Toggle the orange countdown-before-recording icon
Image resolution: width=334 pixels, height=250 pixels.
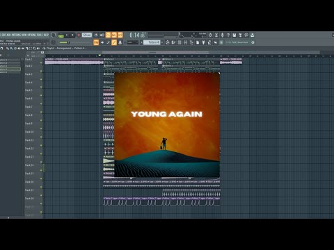tap(108, 35)
